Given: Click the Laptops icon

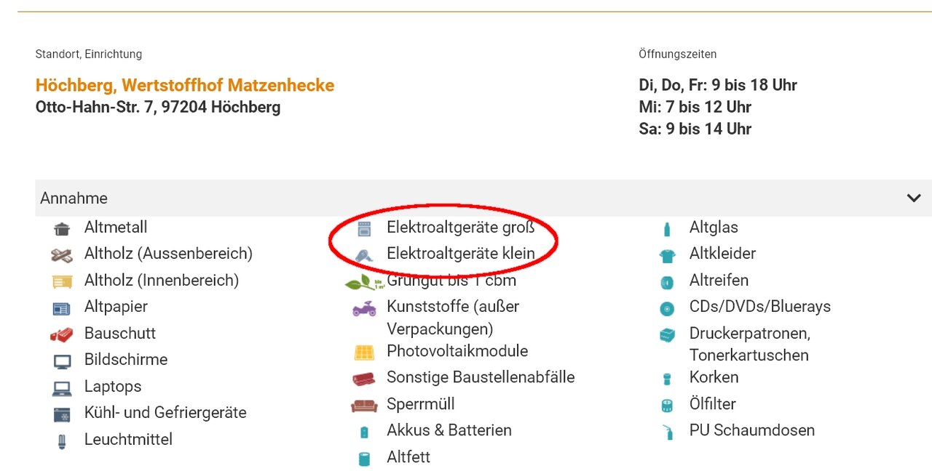Looking at the screenshot, I should 62,388.
